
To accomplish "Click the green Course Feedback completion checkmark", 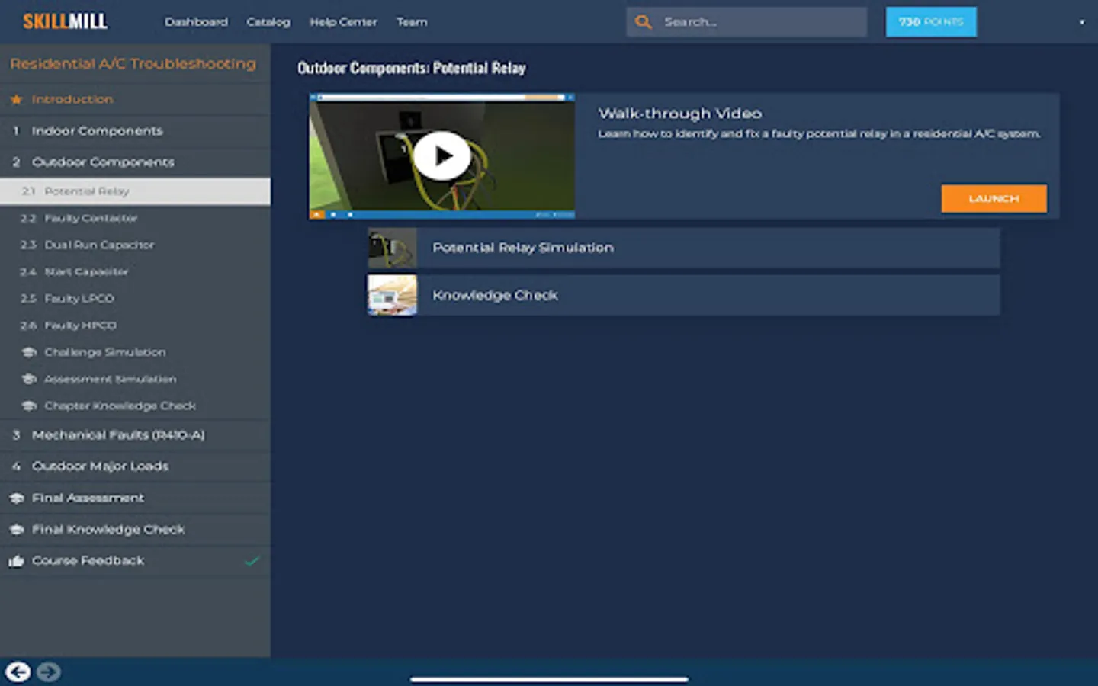I will [x=252, y=561].
